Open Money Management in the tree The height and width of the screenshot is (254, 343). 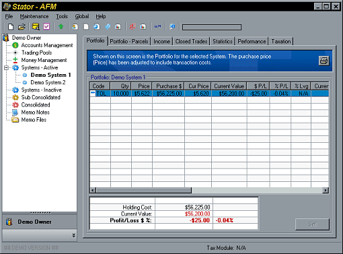pos(44,60)
